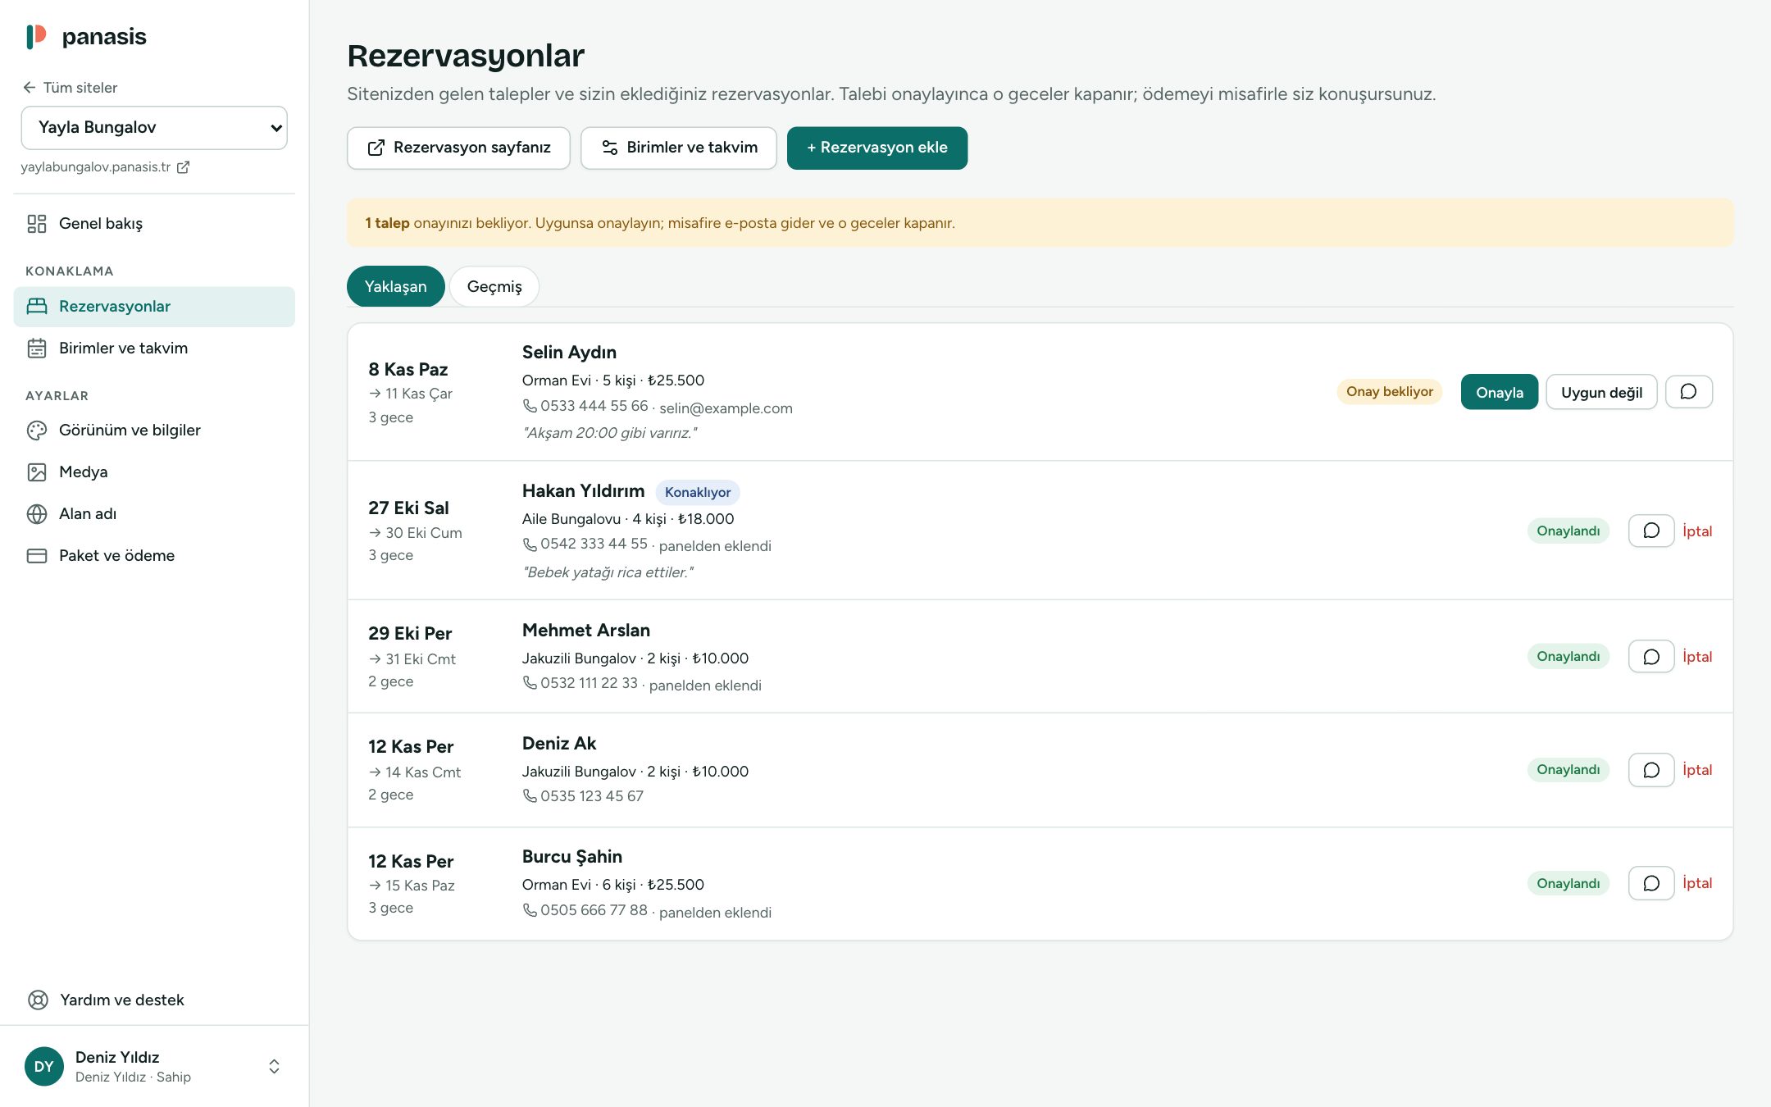Screen dimensions: 1771x1107
Task: Click the 1 talep notice banner
Action: [x=1040, y=223]
